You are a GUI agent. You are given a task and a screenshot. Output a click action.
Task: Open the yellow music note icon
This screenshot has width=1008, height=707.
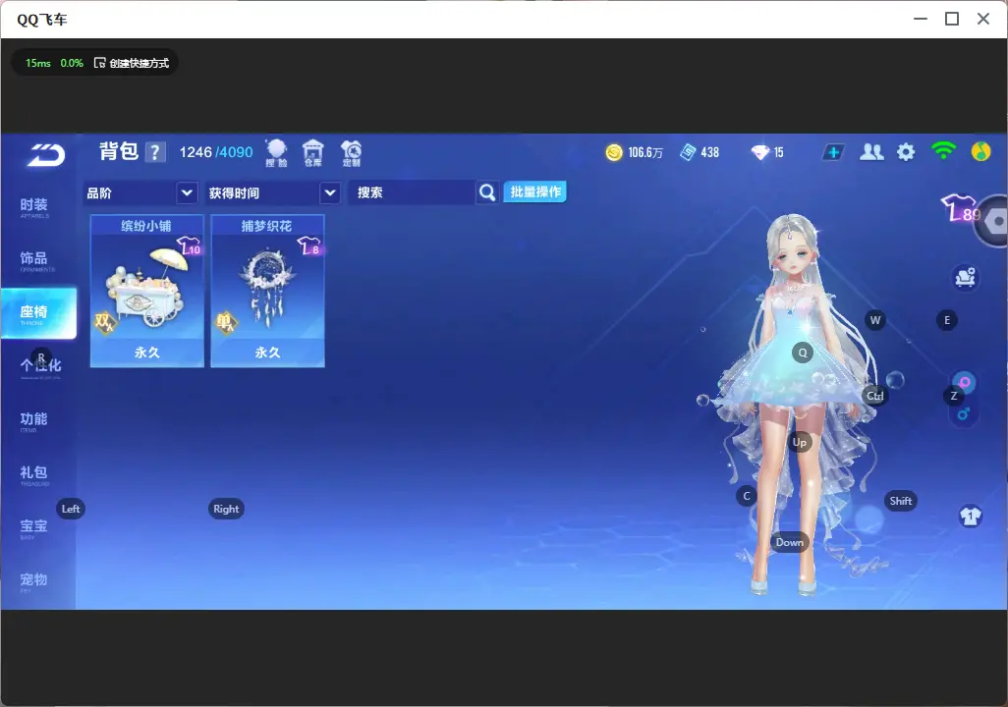[x=980, y=151]
